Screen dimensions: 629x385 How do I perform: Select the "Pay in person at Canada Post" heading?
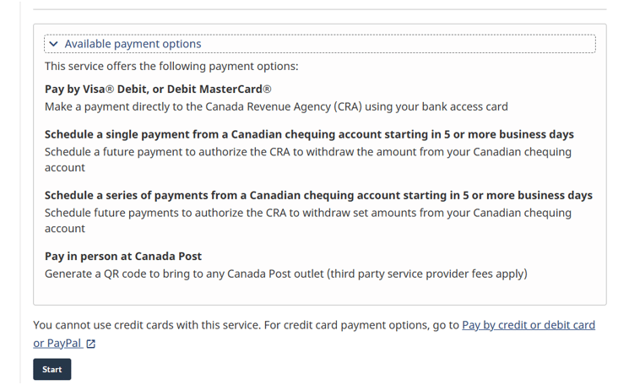coord(123,256)
